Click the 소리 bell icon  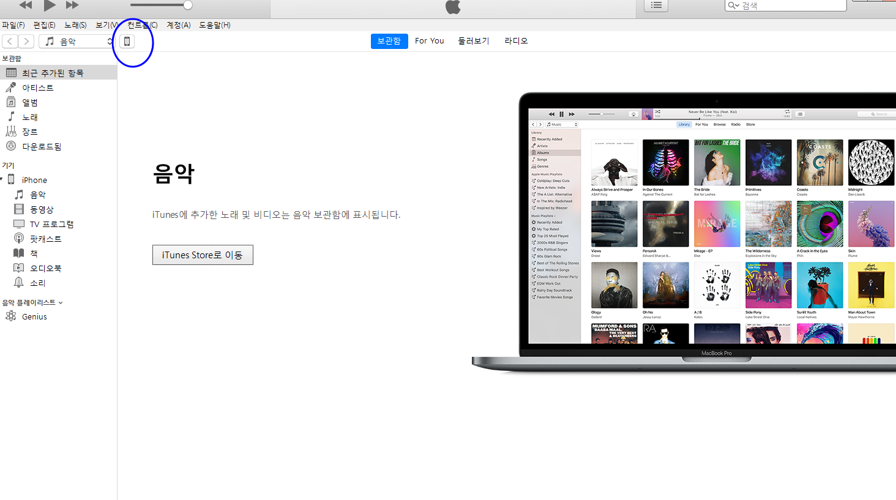coord(19,282)
